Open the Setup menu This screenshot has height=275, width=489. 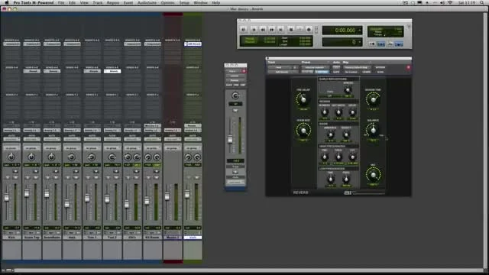(x=184, y=3)
